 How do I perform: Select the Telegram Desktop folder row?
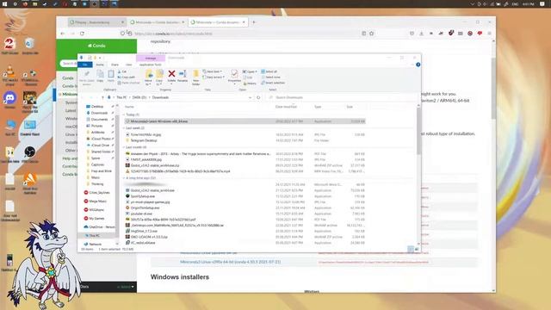(x=245, y=140)
